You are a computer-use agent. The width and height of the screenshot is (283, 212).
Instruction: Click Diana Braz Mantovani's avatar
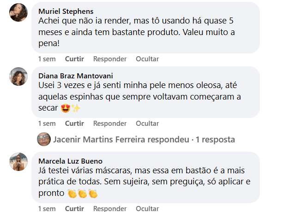coord(18,77)
